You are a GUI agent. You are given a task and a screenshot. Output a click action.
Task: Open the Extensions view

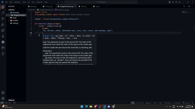pos(3,30)
